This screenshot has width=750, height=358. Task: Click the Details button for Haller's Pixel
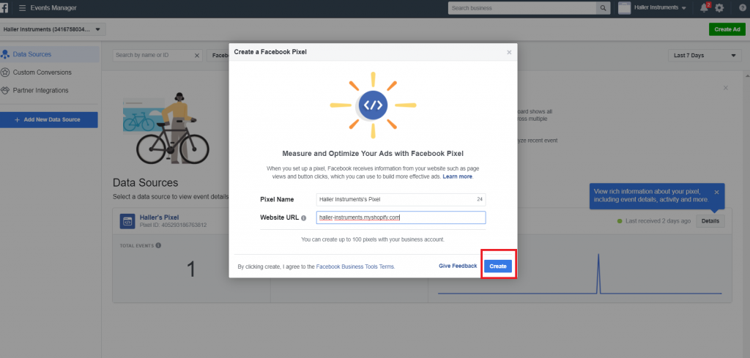pos(710,221)
